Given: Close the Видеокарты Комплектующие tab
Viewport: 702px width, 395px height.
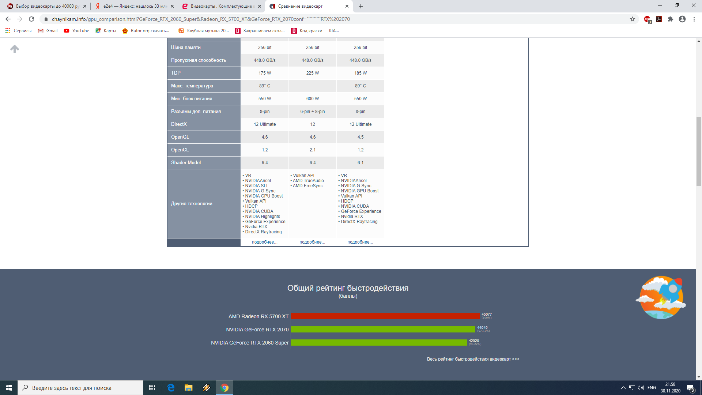Looking at the screenshot, I should pyautogui.click(x=260, y=6).
